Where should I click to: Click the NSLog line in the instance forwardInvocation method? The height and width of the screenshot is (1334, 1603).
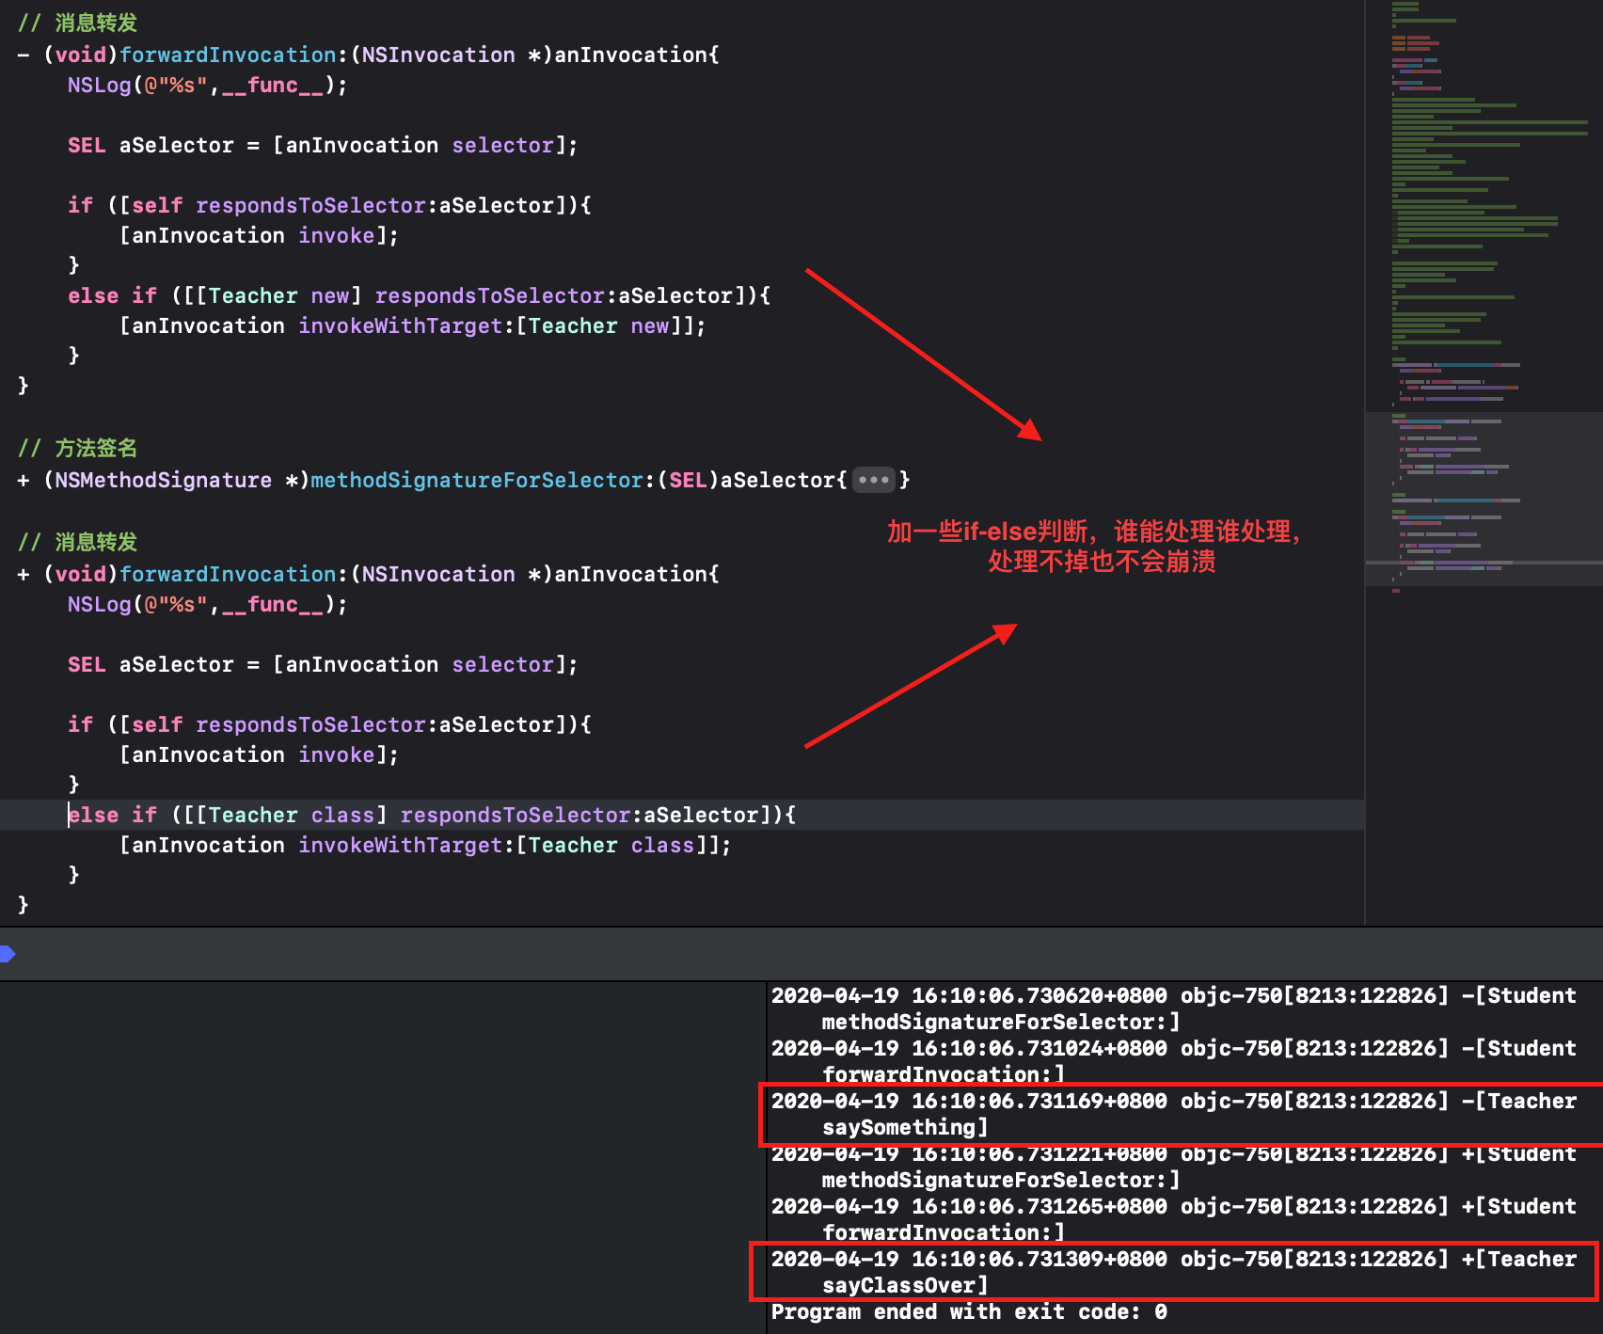pyautogui.click(x=207, y=85)
